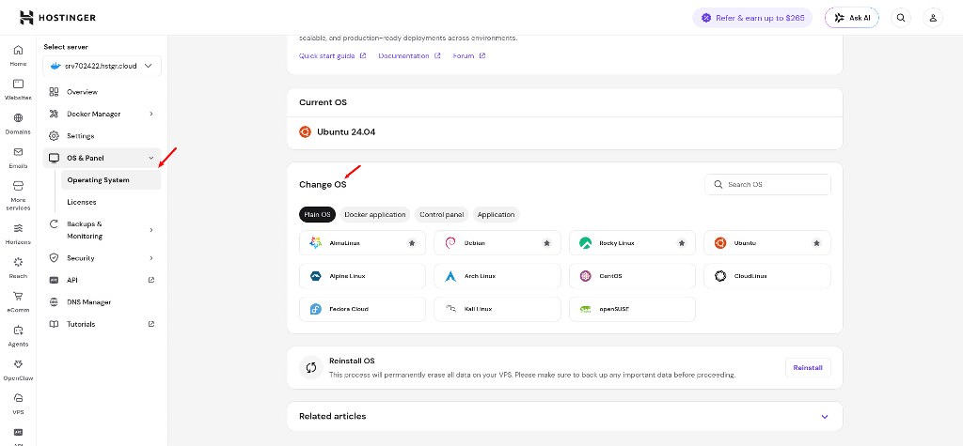Viewport: 963px width, 446px height.
Task: Open Licenses submenu item
Action: click(x=111, y=203)
